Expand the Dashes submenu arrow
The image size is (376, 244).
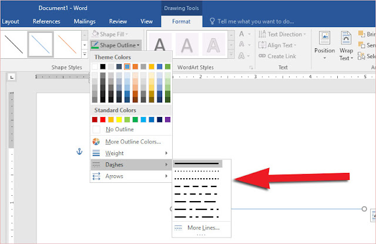(166, 165)
